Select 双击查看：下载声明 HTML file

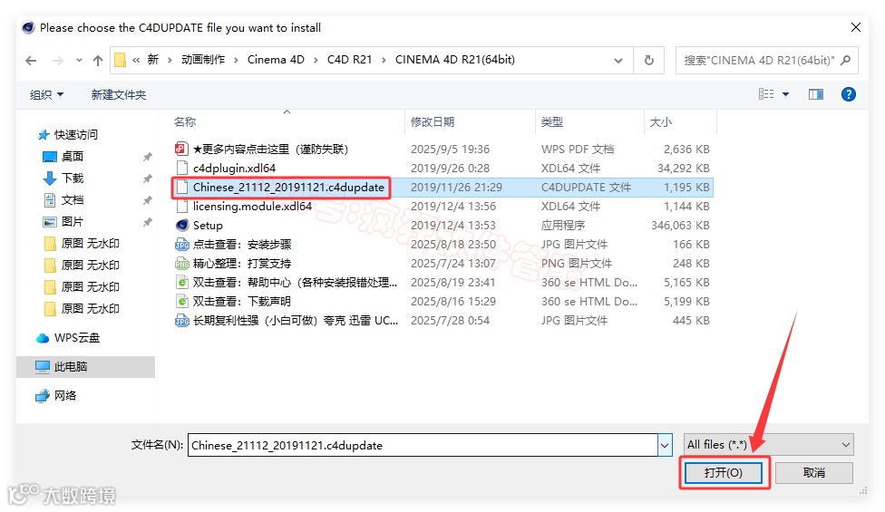[x=242, y=302]
